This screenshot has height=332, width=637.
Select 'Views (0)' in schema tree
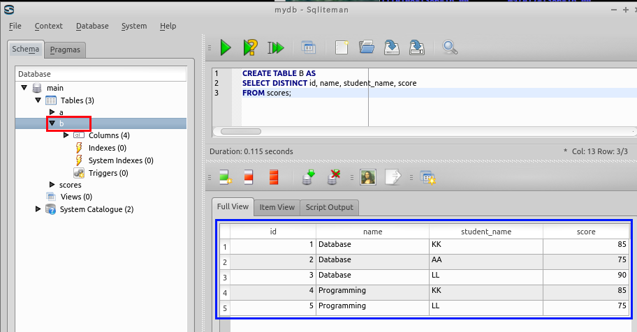point(76,197)
